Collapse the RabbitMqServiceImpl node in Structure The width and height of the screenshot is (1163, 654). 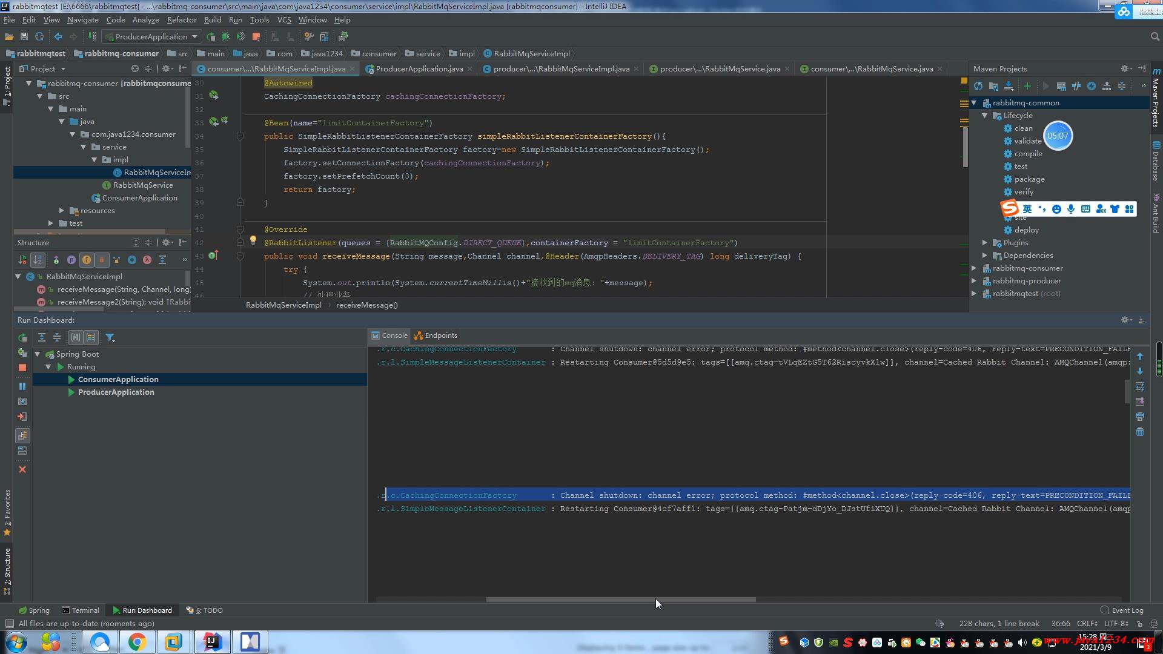click(18, 277)
